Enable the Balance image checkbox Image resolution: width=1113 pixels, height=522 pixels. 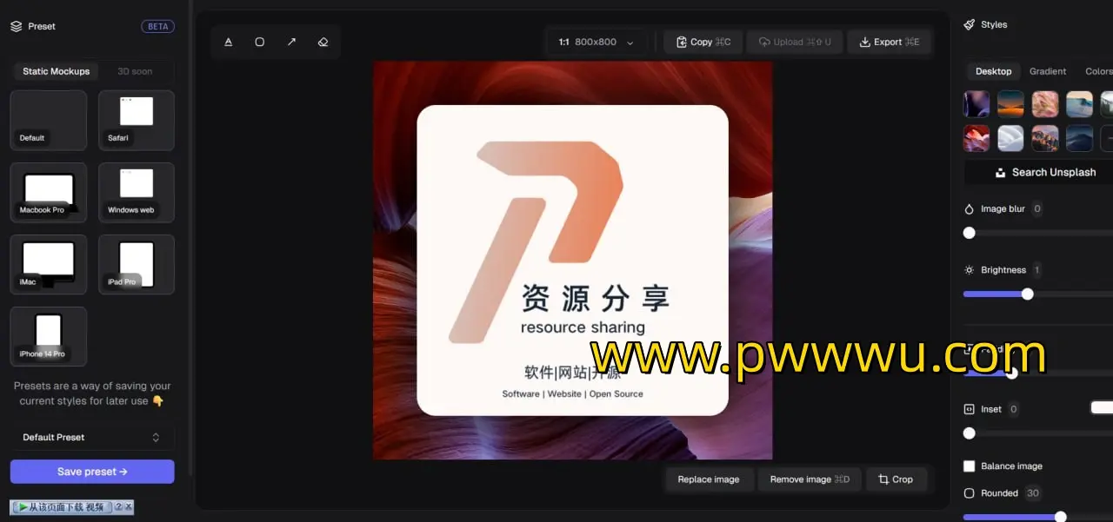click(970, 466)
